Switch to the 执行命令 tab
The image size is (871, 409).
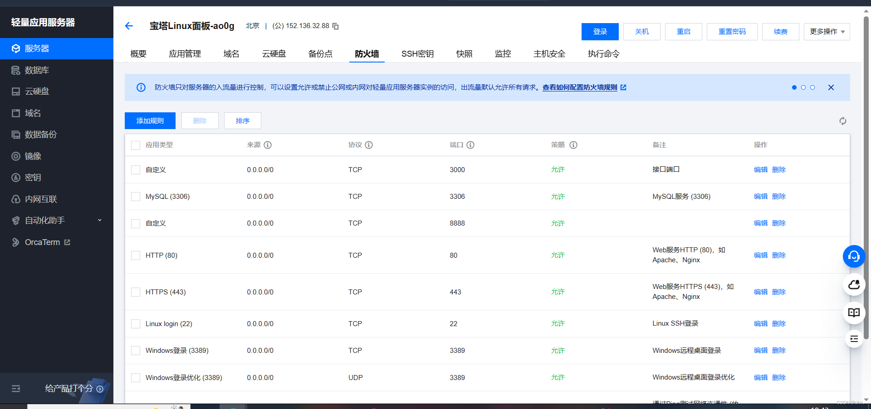pos(603,54)
